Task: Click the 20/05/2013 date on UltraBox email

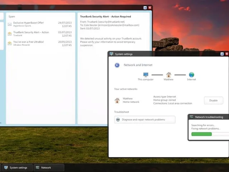Action: click(x=65, y=42)
